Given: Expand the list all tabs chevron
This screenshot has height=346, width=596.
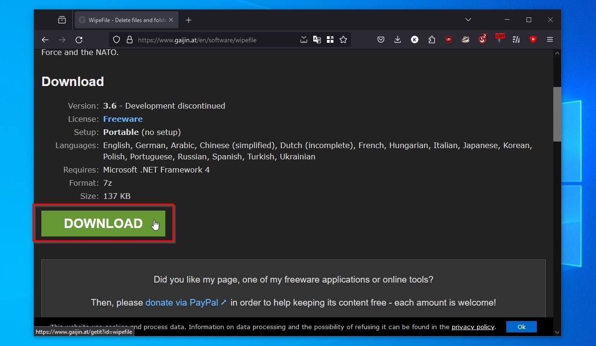Looking at the screenshot, I should 468,20.
